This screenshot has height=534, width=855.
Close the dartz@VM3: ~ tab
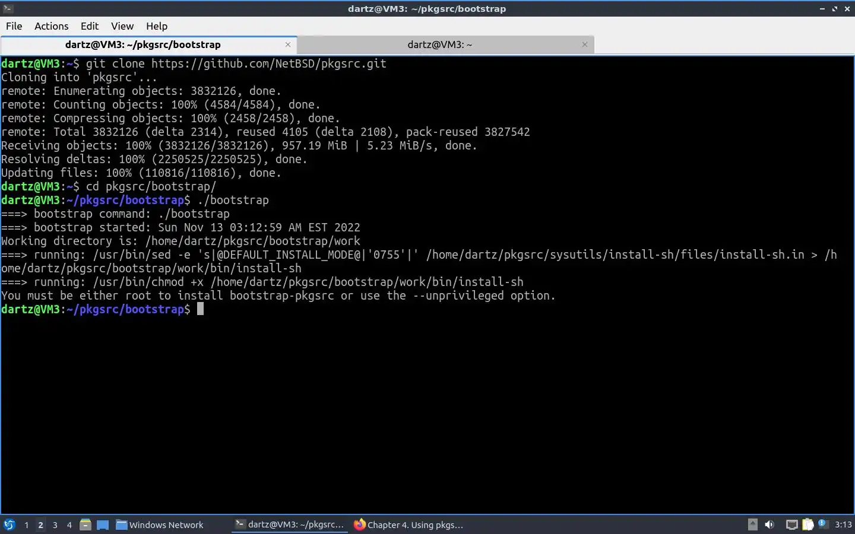[585, 44]
